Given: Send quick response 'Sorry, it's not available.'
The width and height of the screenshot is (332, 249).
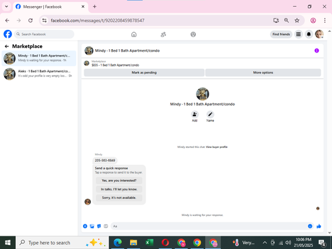Looking at the screenshot, I should tap(119, 198).
